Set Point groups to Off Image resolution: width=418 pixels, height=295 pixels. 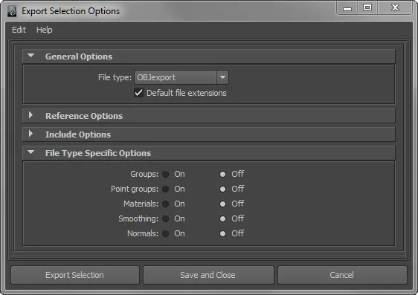click(x=222, y=189)
